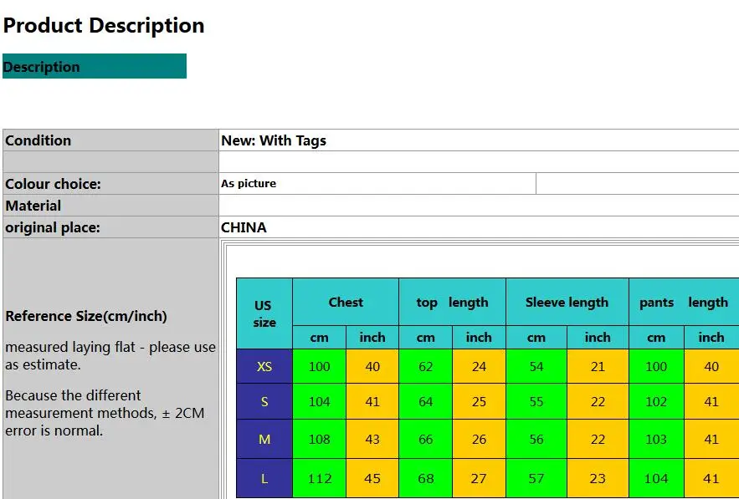Viewport: 739px width, 499px height.
Task: Click XS sleeve length inch value "21"
Action: pos(598,366)
